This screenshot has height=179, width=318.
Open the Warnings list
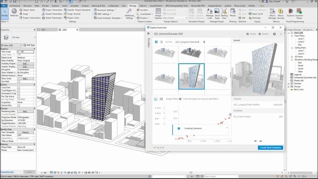click(255, 18)
